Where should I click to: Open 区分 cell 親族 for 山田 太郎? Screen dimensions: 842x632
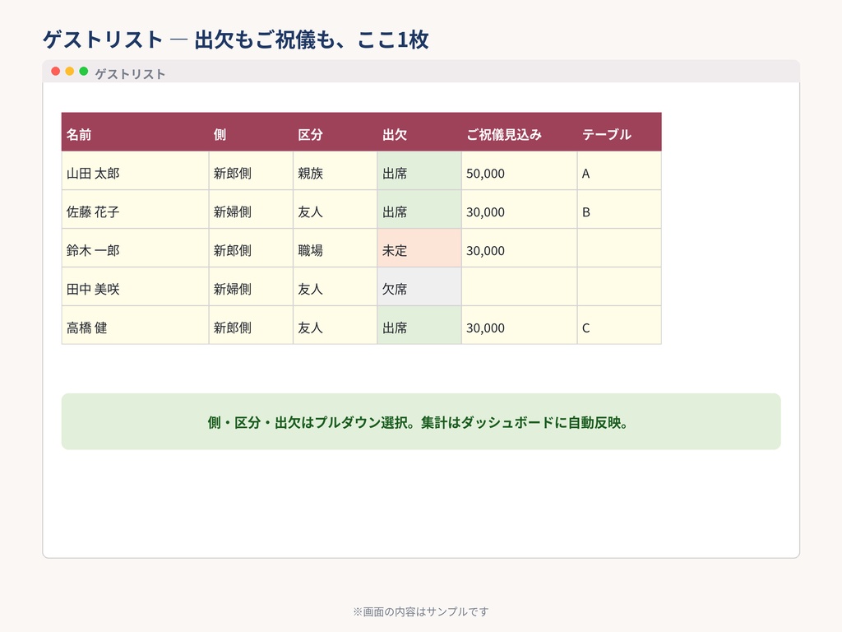335,171
